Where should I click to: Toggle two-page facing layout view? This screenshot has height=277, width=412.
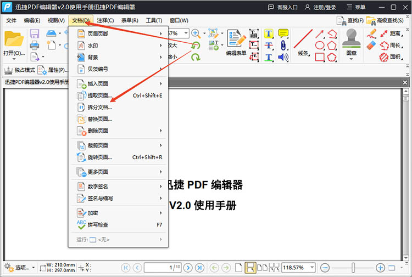(262, 268)
